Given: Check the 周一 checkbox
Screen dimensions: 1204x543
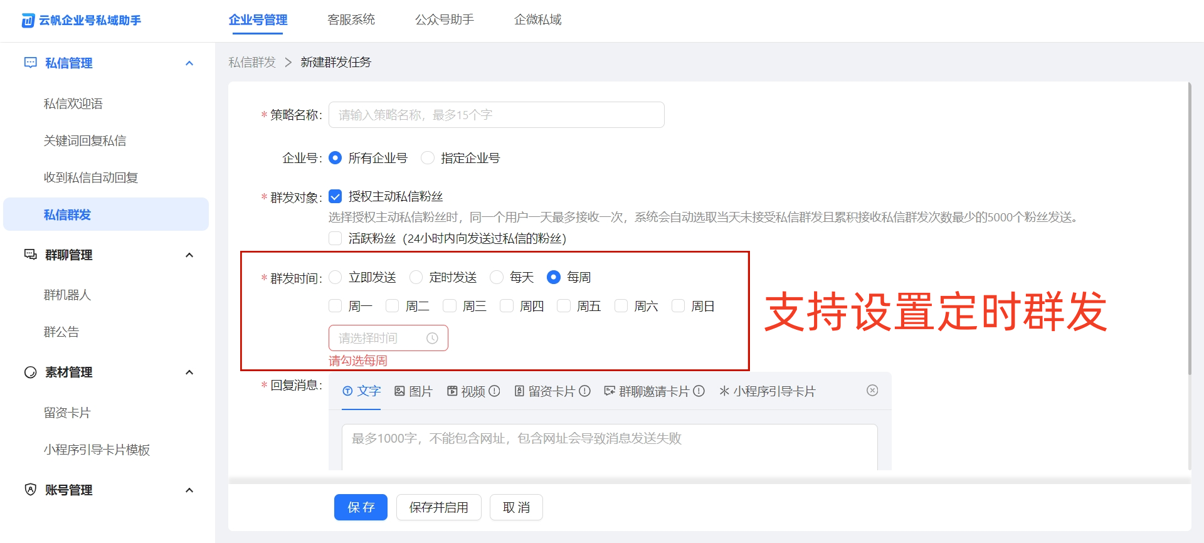Looking at the screenshot, I should click(x=335, y=306).
